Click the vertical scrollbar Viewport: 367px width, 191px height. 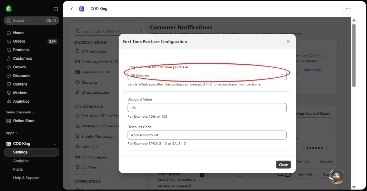point(354,55)
